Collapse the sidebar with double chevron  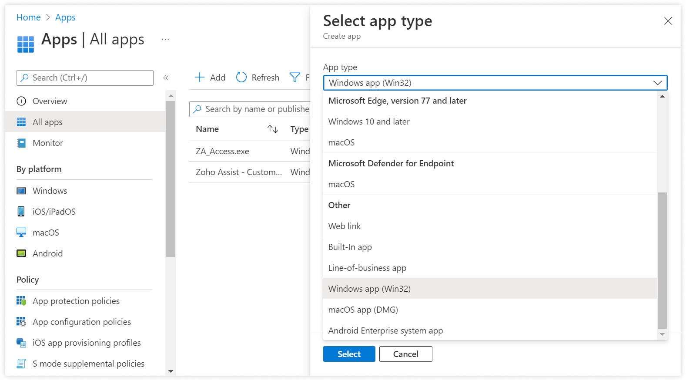point(166,78)
